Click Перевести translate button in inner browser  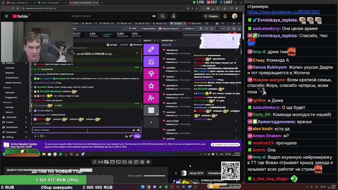pos(188,28)
